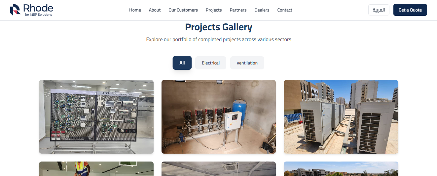The height and width of the screenshot is (176, 437).
Task: Switch language to Arabic (العربية)
Action: (379, 10)
